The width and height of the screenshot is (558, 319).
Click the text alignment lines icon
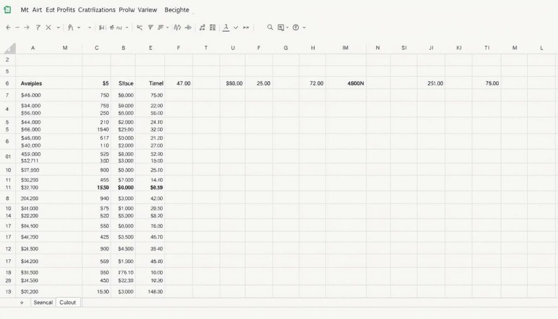click(x=161, y=27)
